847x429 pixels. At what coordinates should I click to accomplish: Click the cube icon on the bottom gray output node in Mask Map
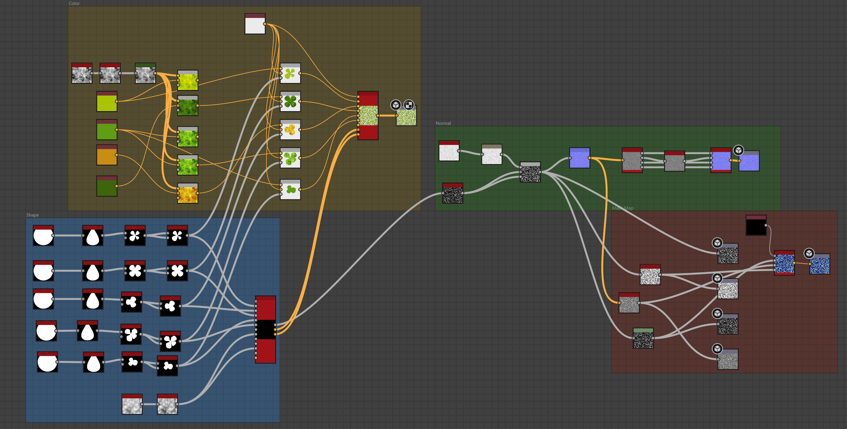717,349
